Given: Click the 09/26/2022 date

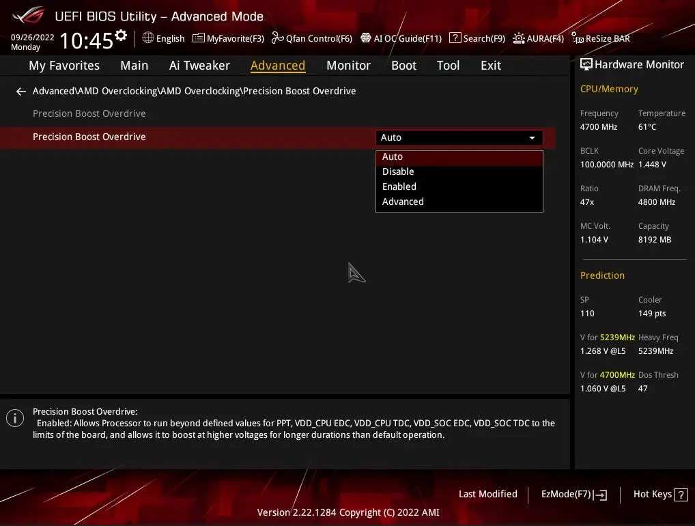Looking at the screenshot, I should tap(32, 38).
